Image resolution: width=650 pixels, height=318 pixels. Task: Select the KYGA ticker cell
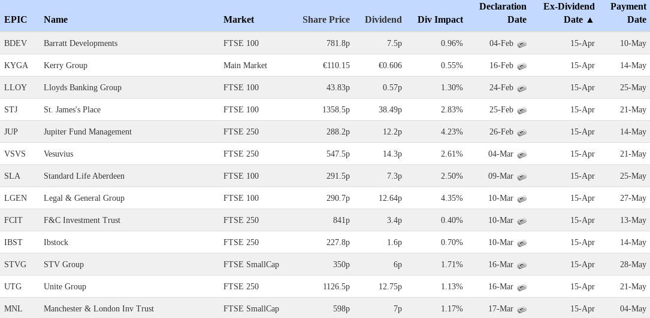(x=16, y=65)
